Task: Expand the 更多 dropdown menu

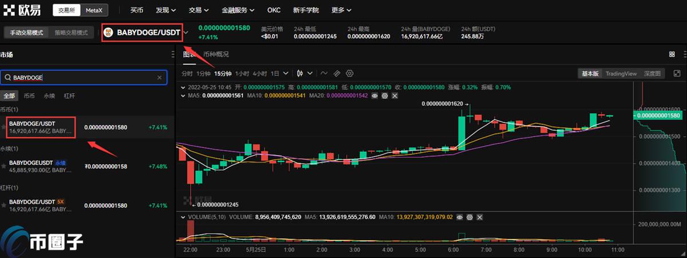Action: tap(341, 10)
